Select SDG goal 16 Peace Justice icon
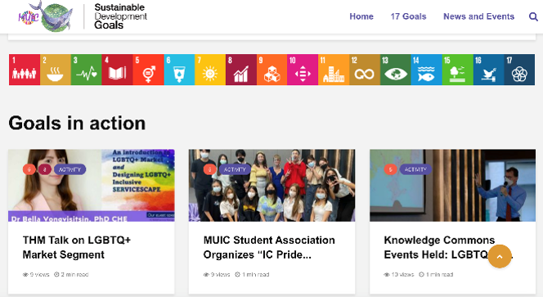 tap(488, 70)
